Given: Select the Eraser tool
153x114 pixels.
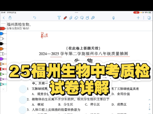Looking at the screenshot, I should pyautogui.click(x=76, y=18).
